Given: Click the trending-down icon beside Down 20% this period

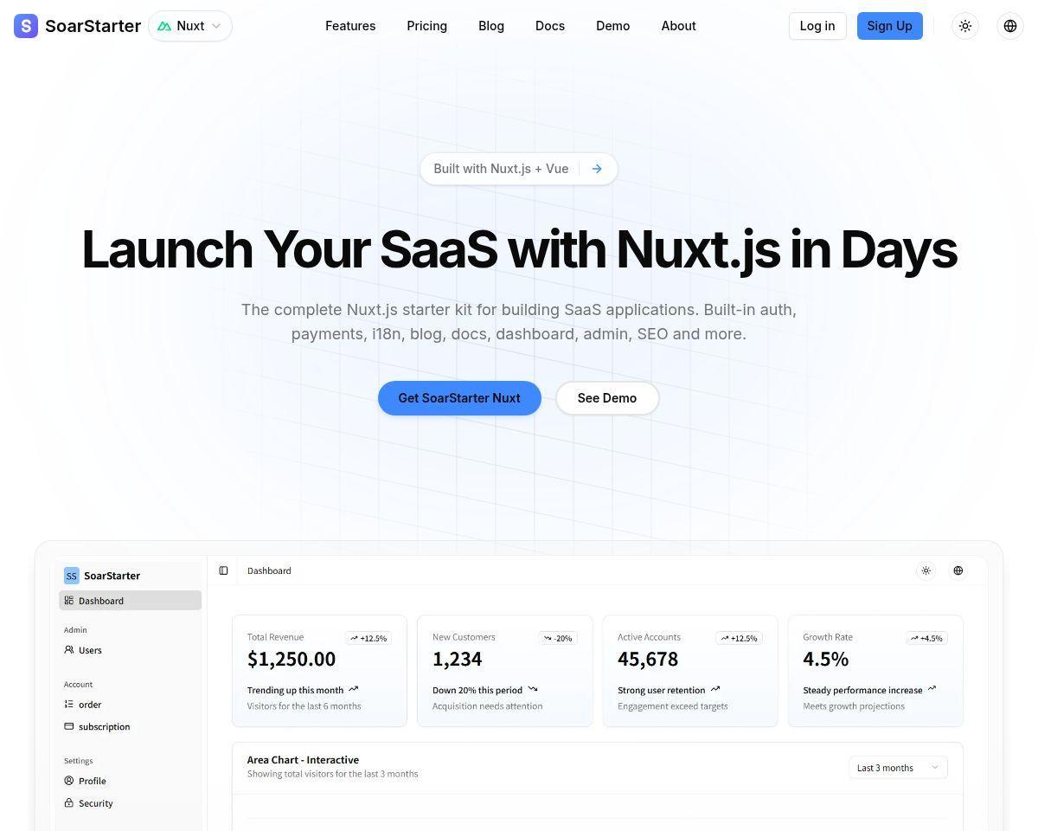Looking at the screenshot, I should [533, 689].
